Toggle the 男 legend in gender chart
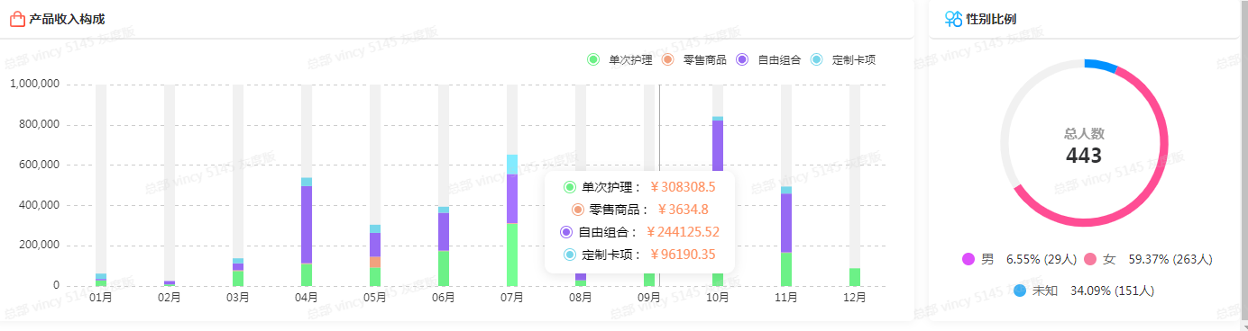The height and width of the screenshot is (331, 1248). tap(978, 259)
